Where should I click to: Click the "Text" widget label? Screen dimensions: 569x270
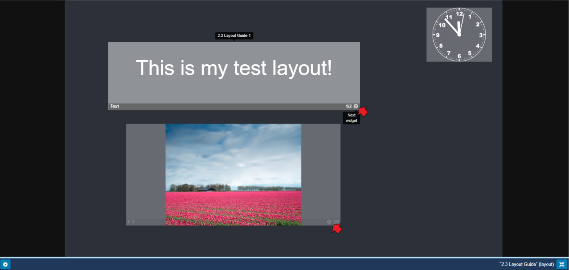115,106
